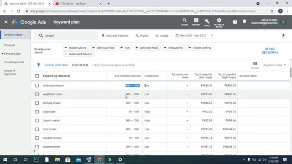
Task: Open the date range dropdown arrow
Action: pos(212,36)
